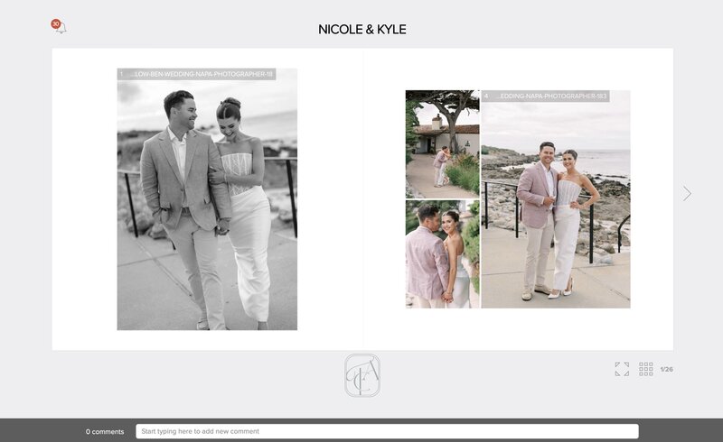Click the NICOLE & KYLE album title
723x442 pixels.
[x=361, y=29]
